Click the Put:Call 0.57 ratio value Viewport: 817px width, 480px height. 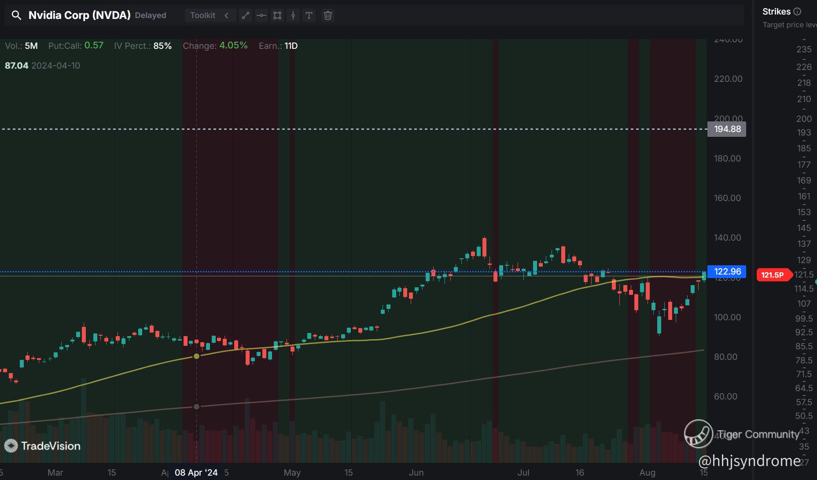94,45
